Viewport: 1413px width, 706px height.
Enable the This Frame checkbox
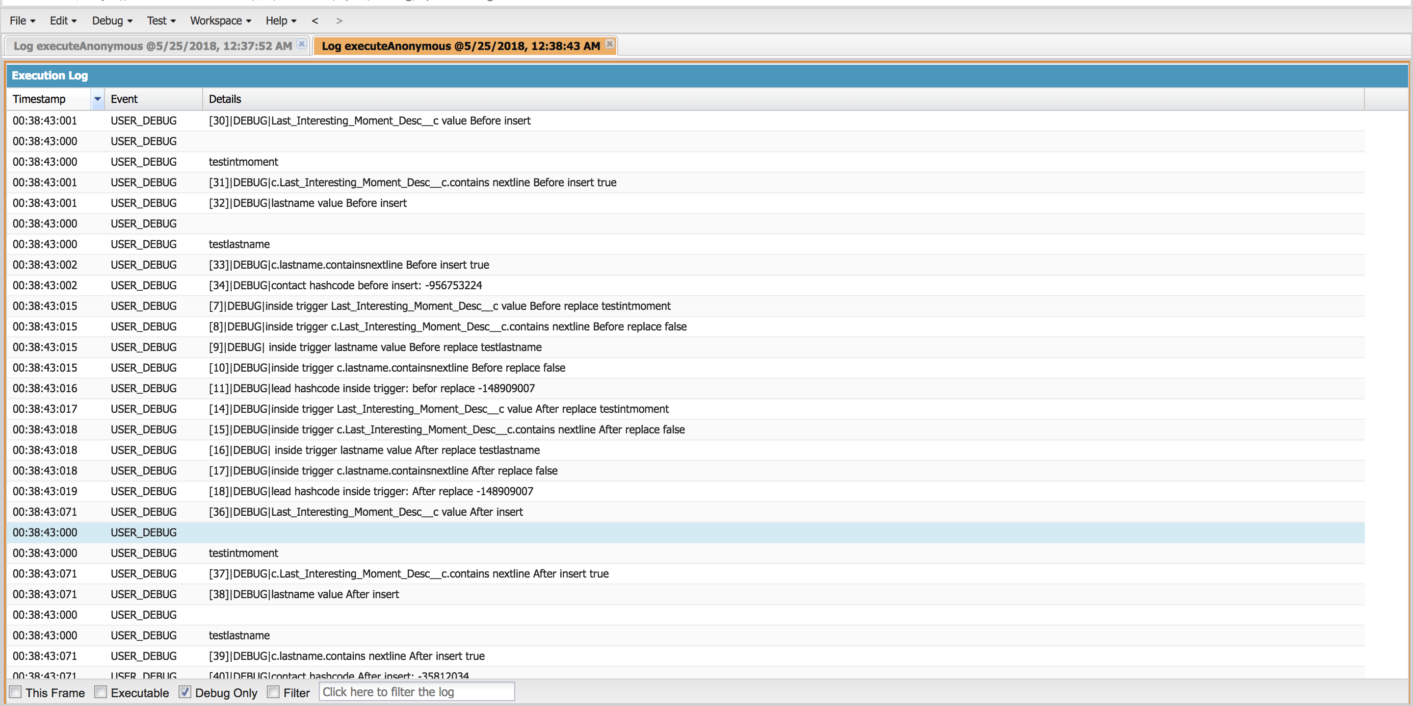16,692
